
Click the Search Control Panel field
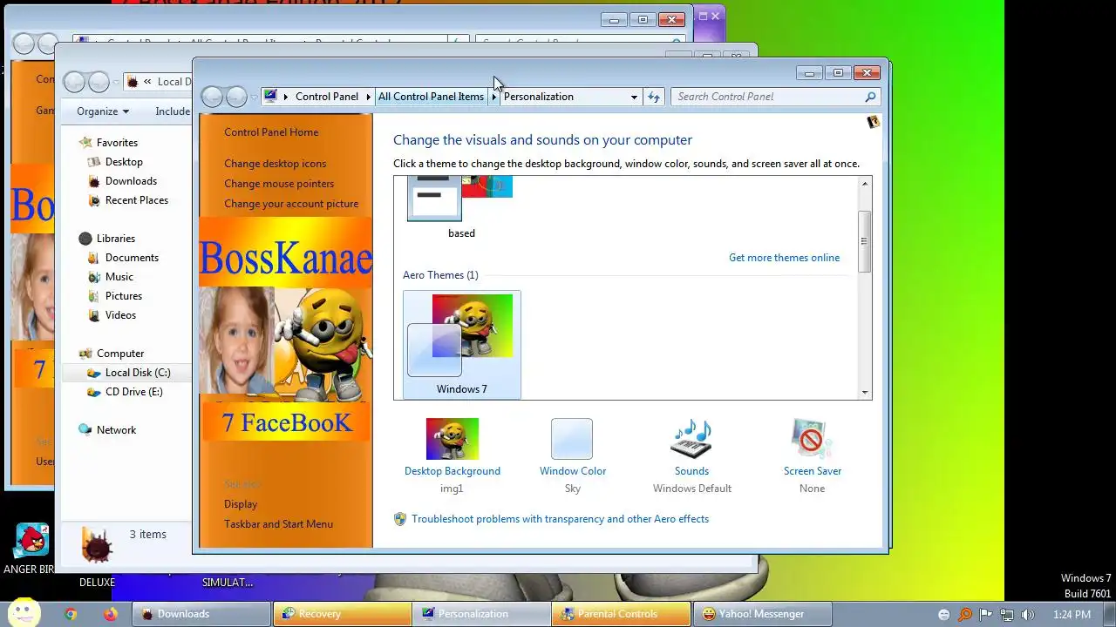tap(767, 97)
